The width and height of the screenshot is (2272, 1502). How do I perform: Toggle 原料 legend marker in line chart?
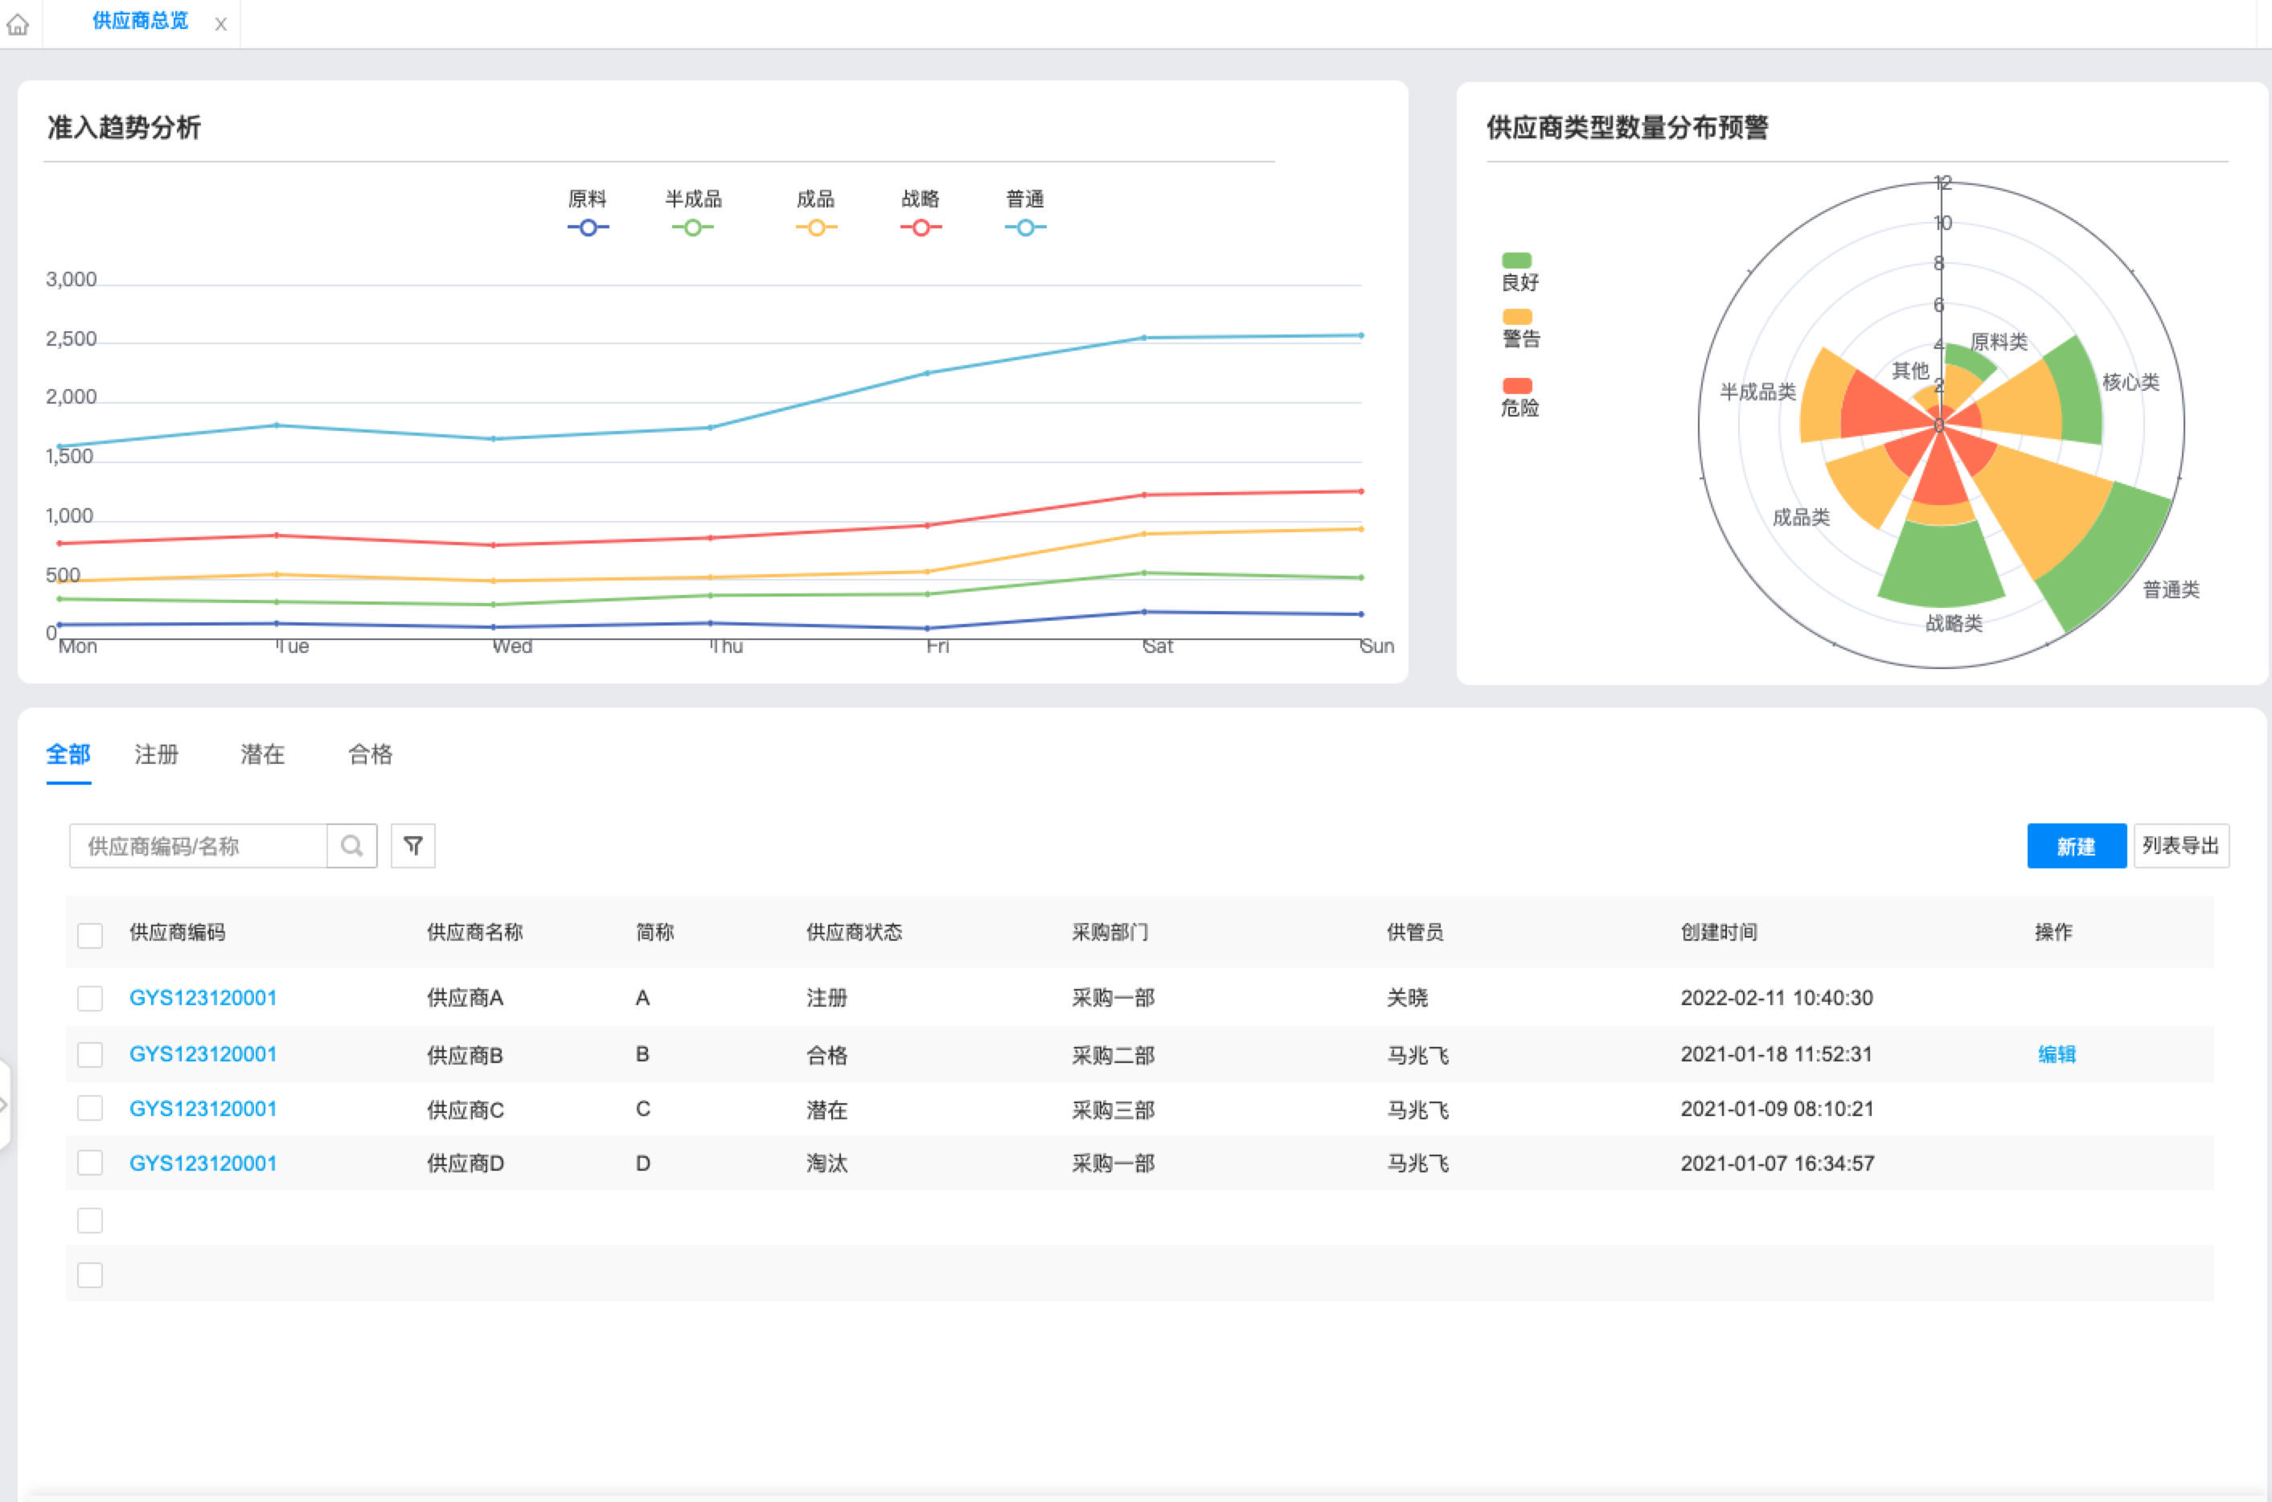pos(589,227)
